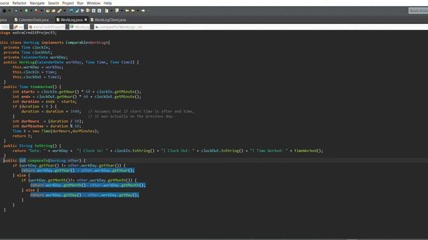Click the 'int durMinutes' declaration line
Viewport: 428px width, 240px height.
(47, 126)
